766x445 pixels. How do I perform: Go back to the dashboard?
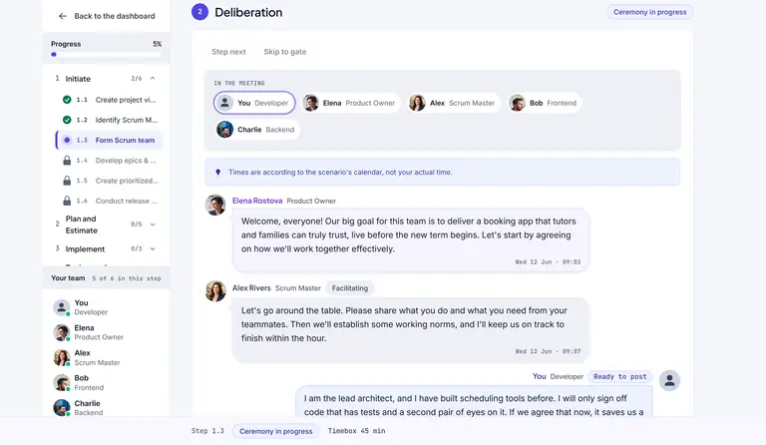(x=107, y=16)
